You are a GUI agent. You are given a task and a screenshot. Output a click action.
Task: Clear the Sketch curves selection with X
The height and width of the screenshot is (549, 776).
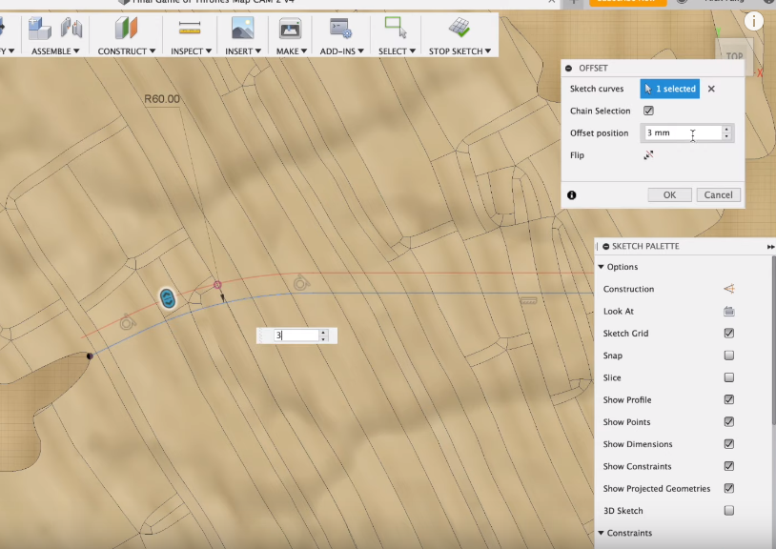coord(711,89)
